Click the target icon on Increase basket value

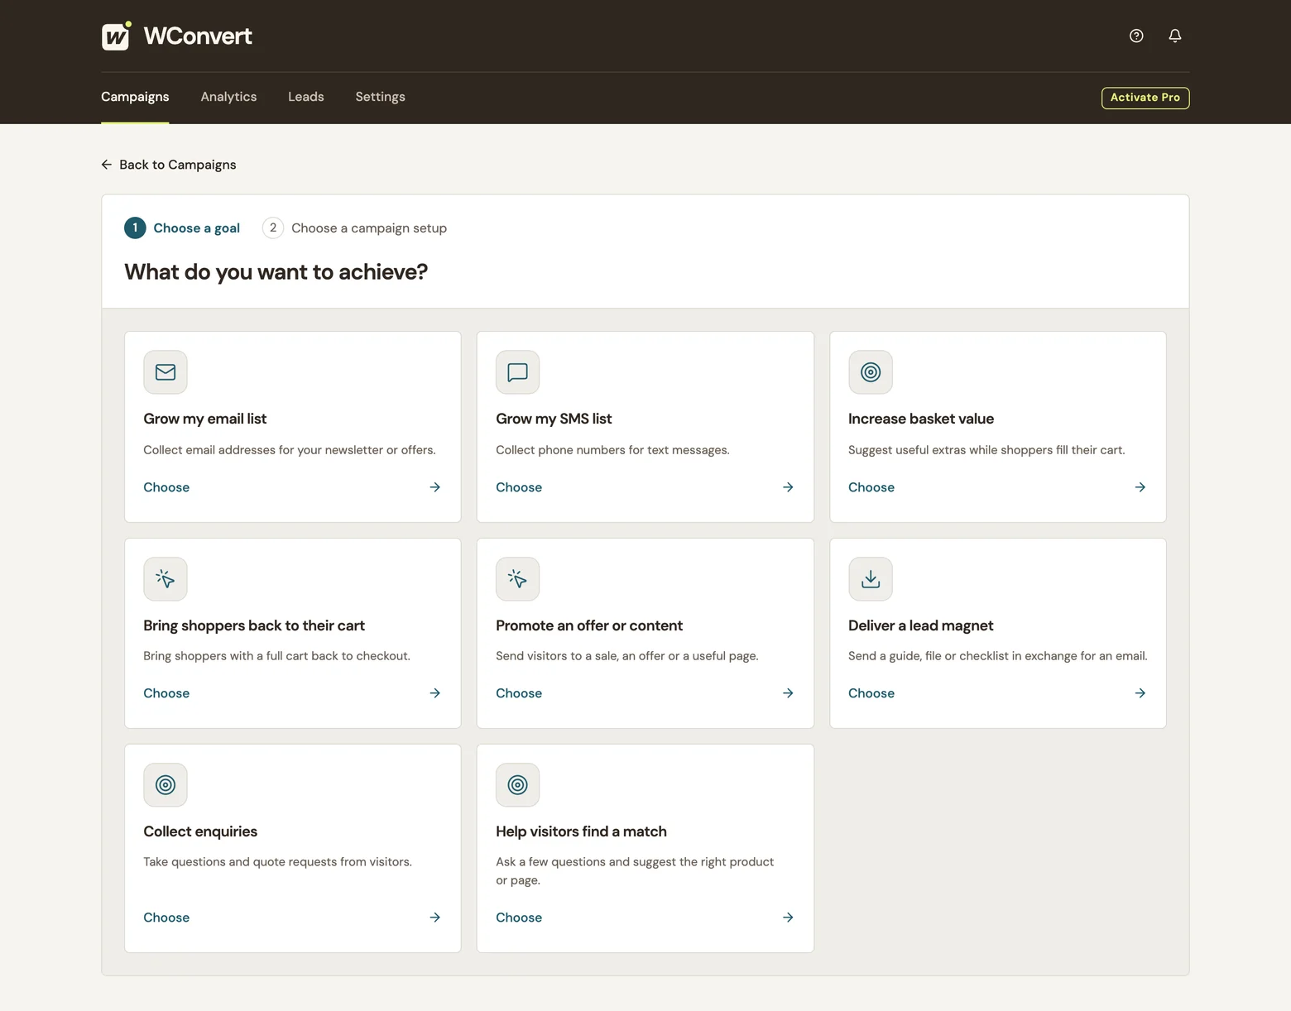pos(871,372)
